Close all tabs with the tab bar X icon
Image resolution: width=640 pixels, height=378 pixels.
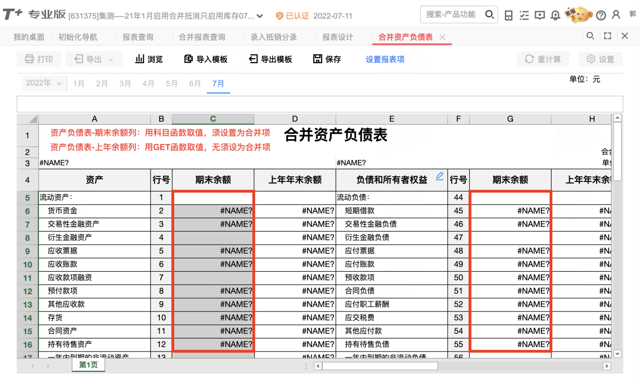625,36
